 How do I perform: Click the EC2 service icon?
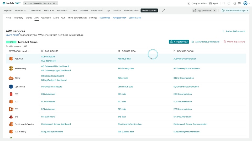(x=11, y=102)
